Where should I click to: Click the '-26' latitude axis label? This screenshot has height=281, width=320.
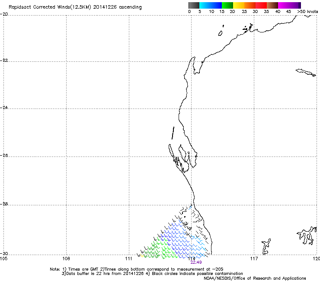coord(4,156)
